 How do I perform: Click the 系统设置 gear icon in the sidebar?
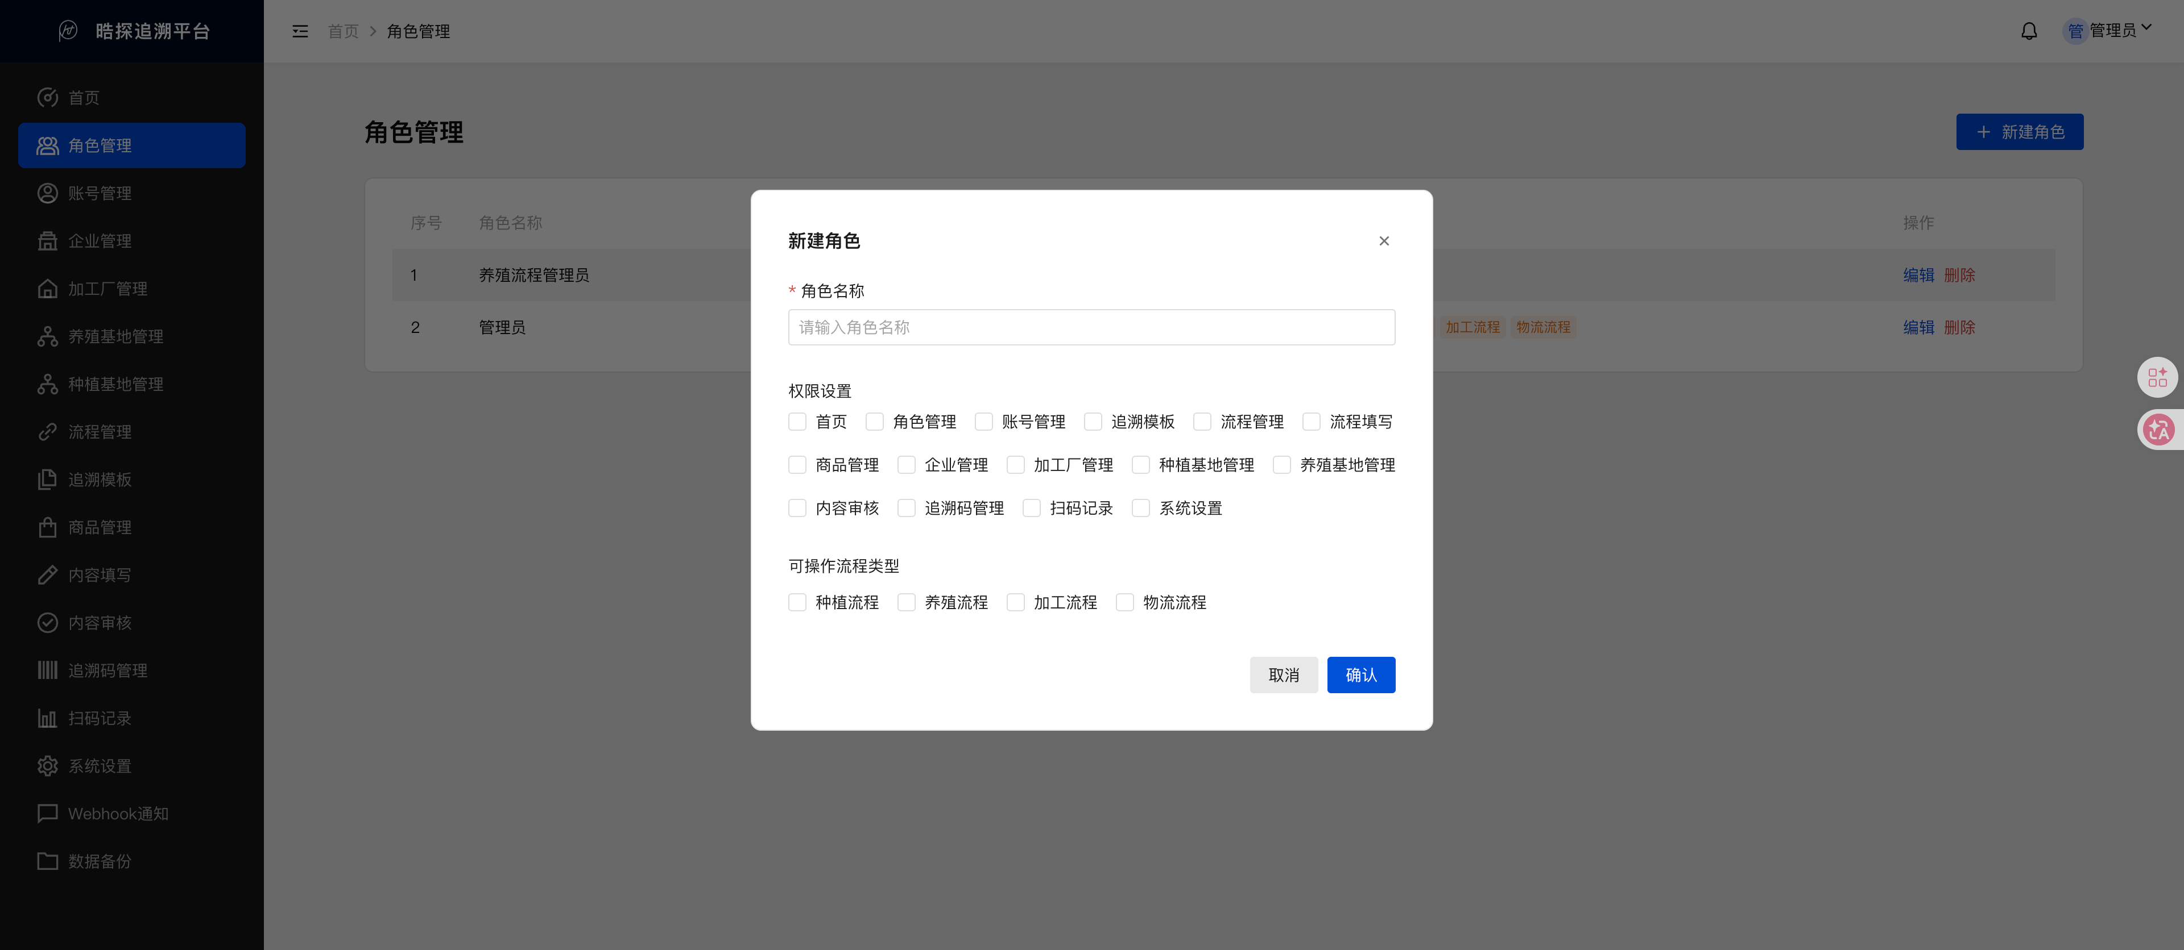[x=47, y=766]
